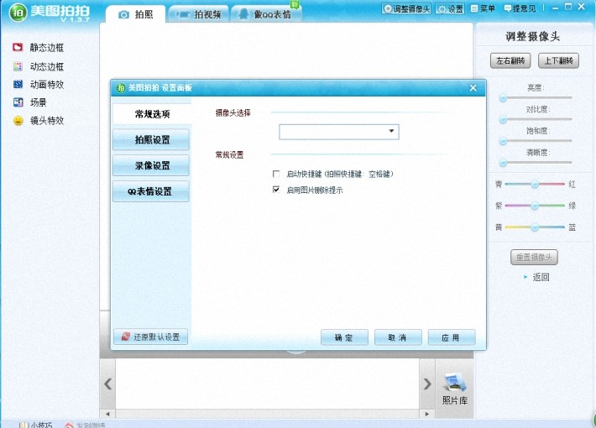
Task: Click the 对比度 slider handle
Action: point(503,120)
